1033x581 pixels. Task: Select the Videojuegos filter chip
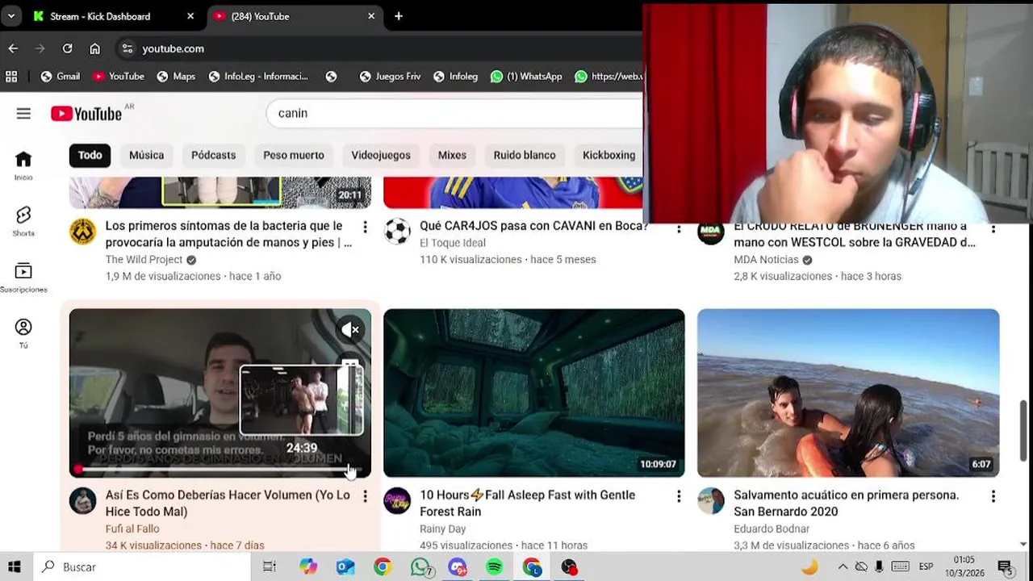click(381, 155)
